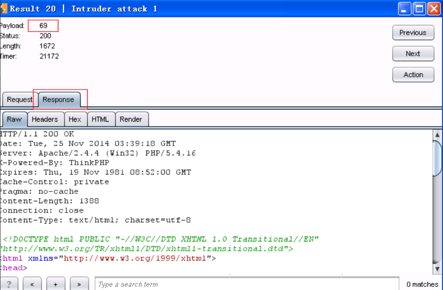
Task: Click the xhtml1-transitional.dtd URL line
Action: point(147,249)
